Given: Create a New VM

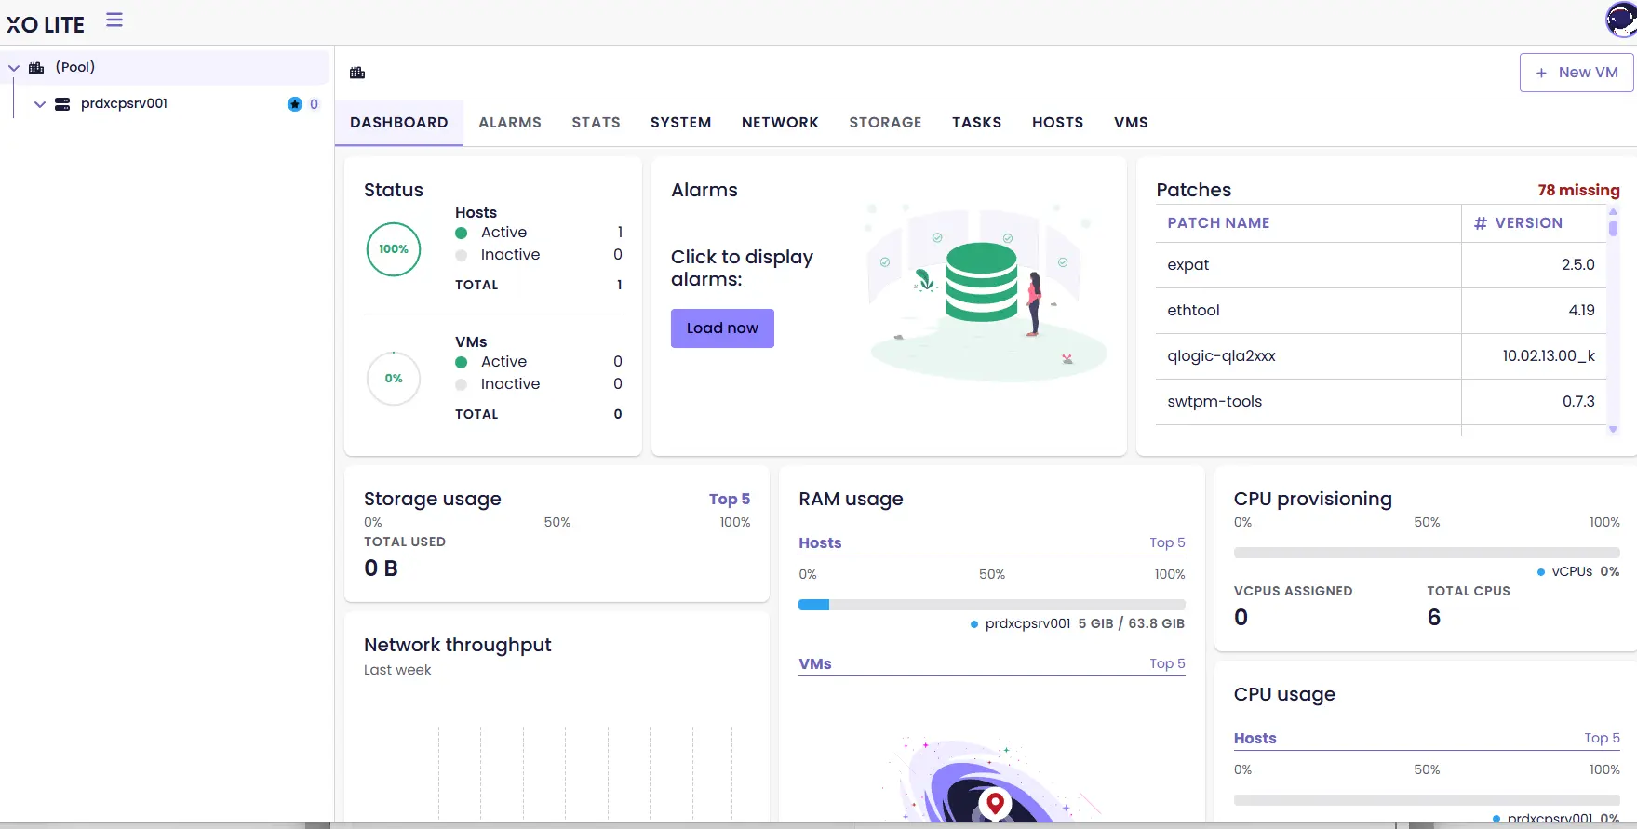Looking at the screenshot, I should (x=1577, y=73).
